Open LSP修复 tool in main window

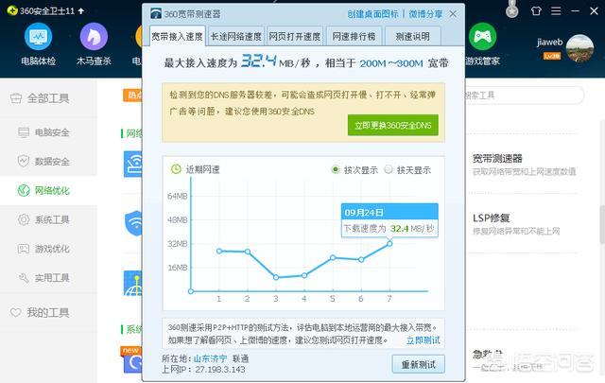tap(492, 218)
